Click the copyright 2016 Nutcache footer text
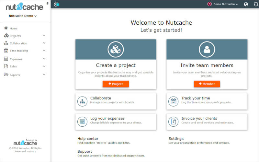 coord(25,150)
